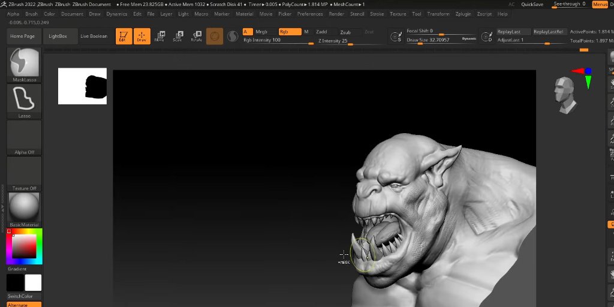Pick a hue in the color picker square
Image resolution: width=614 pixels, height=307 pixels.
point(24,246)
